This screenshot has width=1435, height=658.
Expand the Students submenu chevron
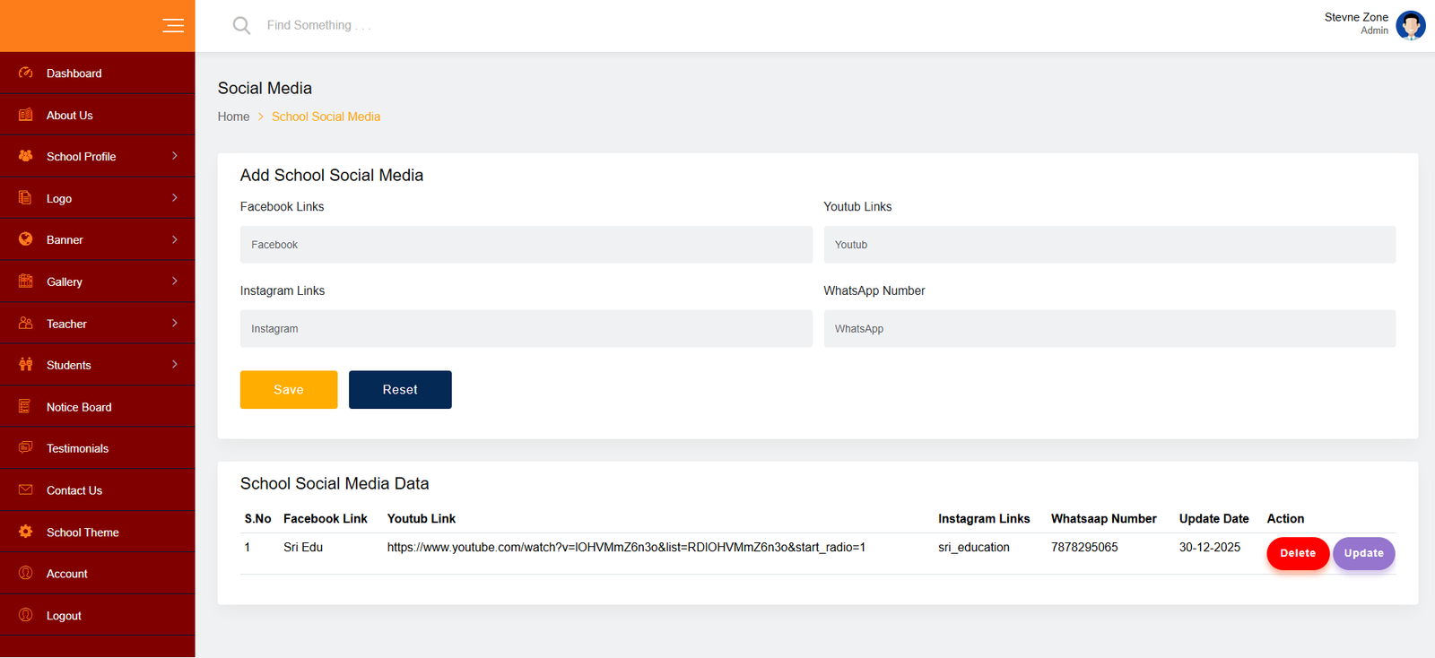(x=175, y=365)
